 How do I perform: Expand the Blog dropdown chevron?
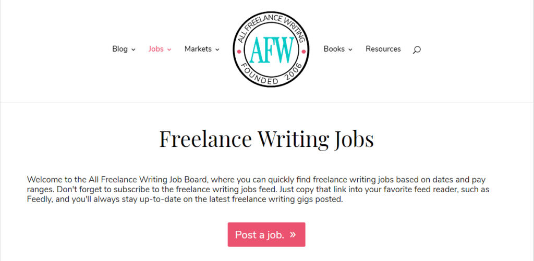(133, 49)
